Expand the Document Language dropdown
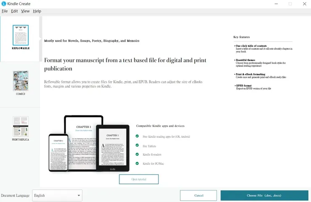Viewport: 311px width, 202px height. [x=57, y=195]
